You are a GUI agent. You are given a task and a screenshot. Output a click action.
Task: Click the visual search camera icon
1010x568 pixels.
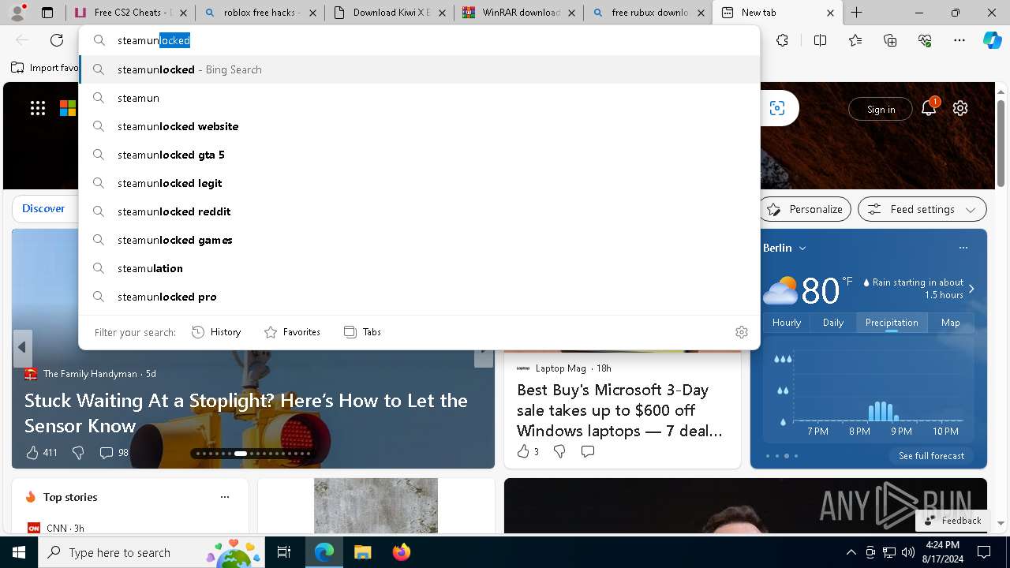[777, 108]
